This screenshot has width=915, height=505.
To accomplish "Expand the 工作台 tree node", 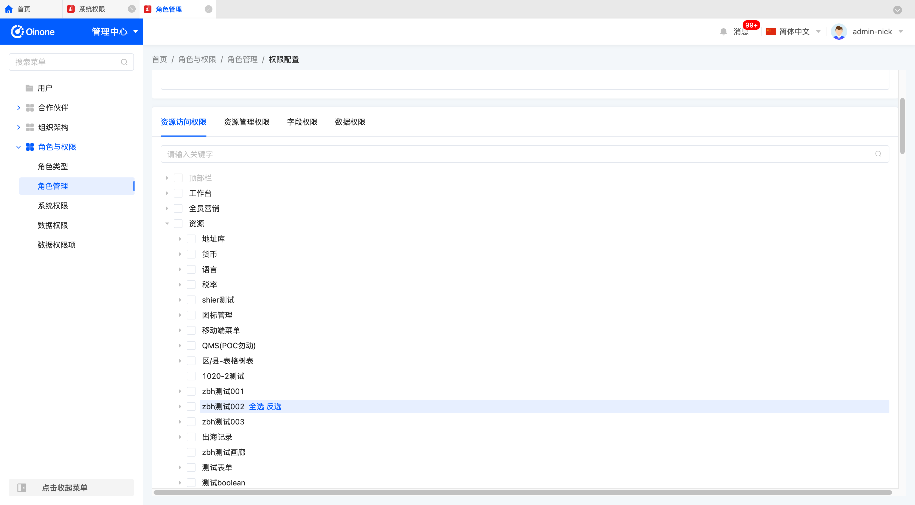I will click(x=167, y=193).
